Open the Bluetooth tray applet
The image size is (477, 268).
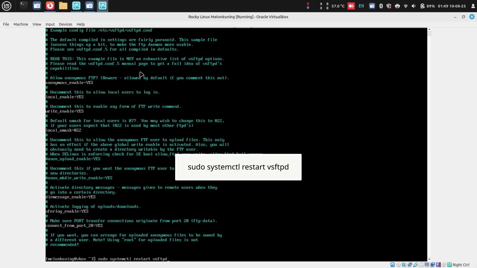(x=381, y=6)
